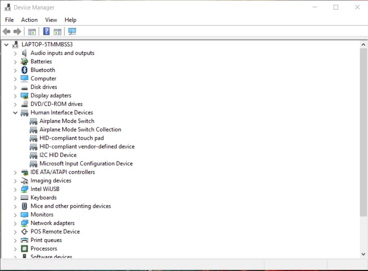Click the Display adapters icon
This screenshot has height=271, width=368.
pyautogui.click(x=25, y=96)
